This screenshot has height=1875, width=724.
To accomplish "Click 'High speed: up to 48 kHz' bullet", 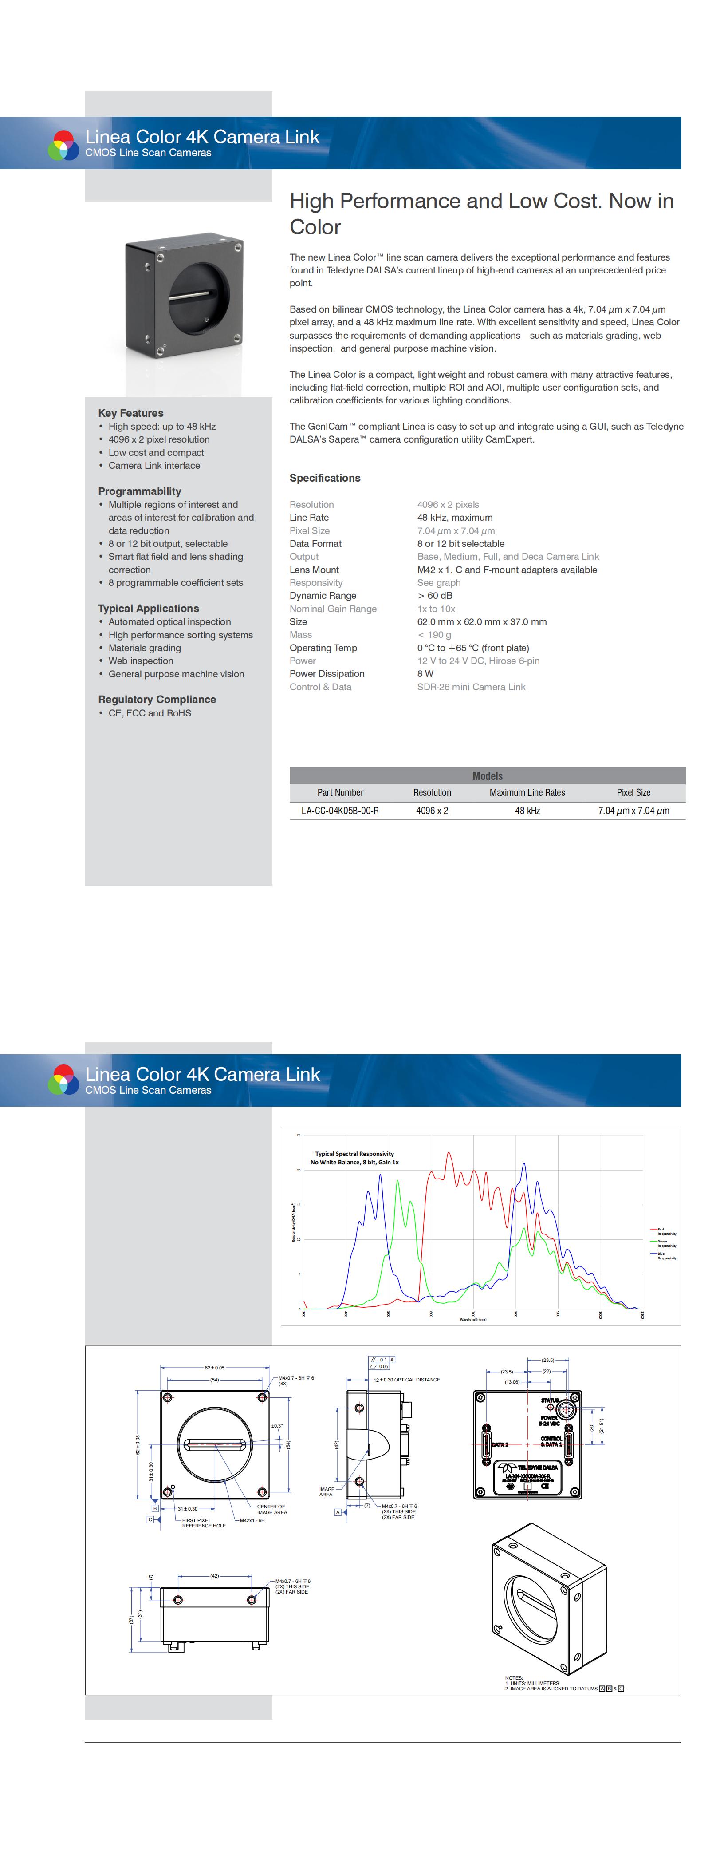I will point(161,427).
